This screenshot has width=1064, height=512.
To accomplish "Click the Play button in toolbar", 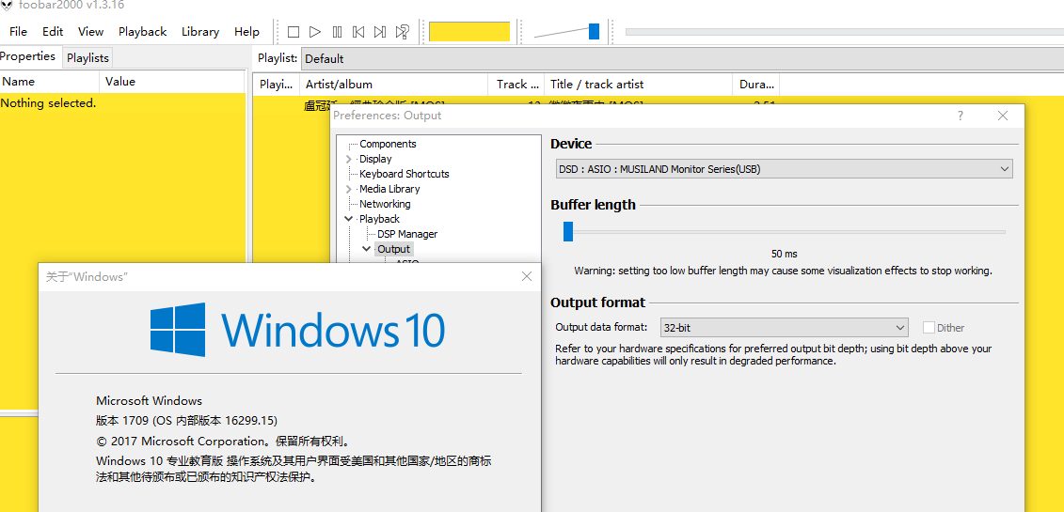I will [315, 32].
